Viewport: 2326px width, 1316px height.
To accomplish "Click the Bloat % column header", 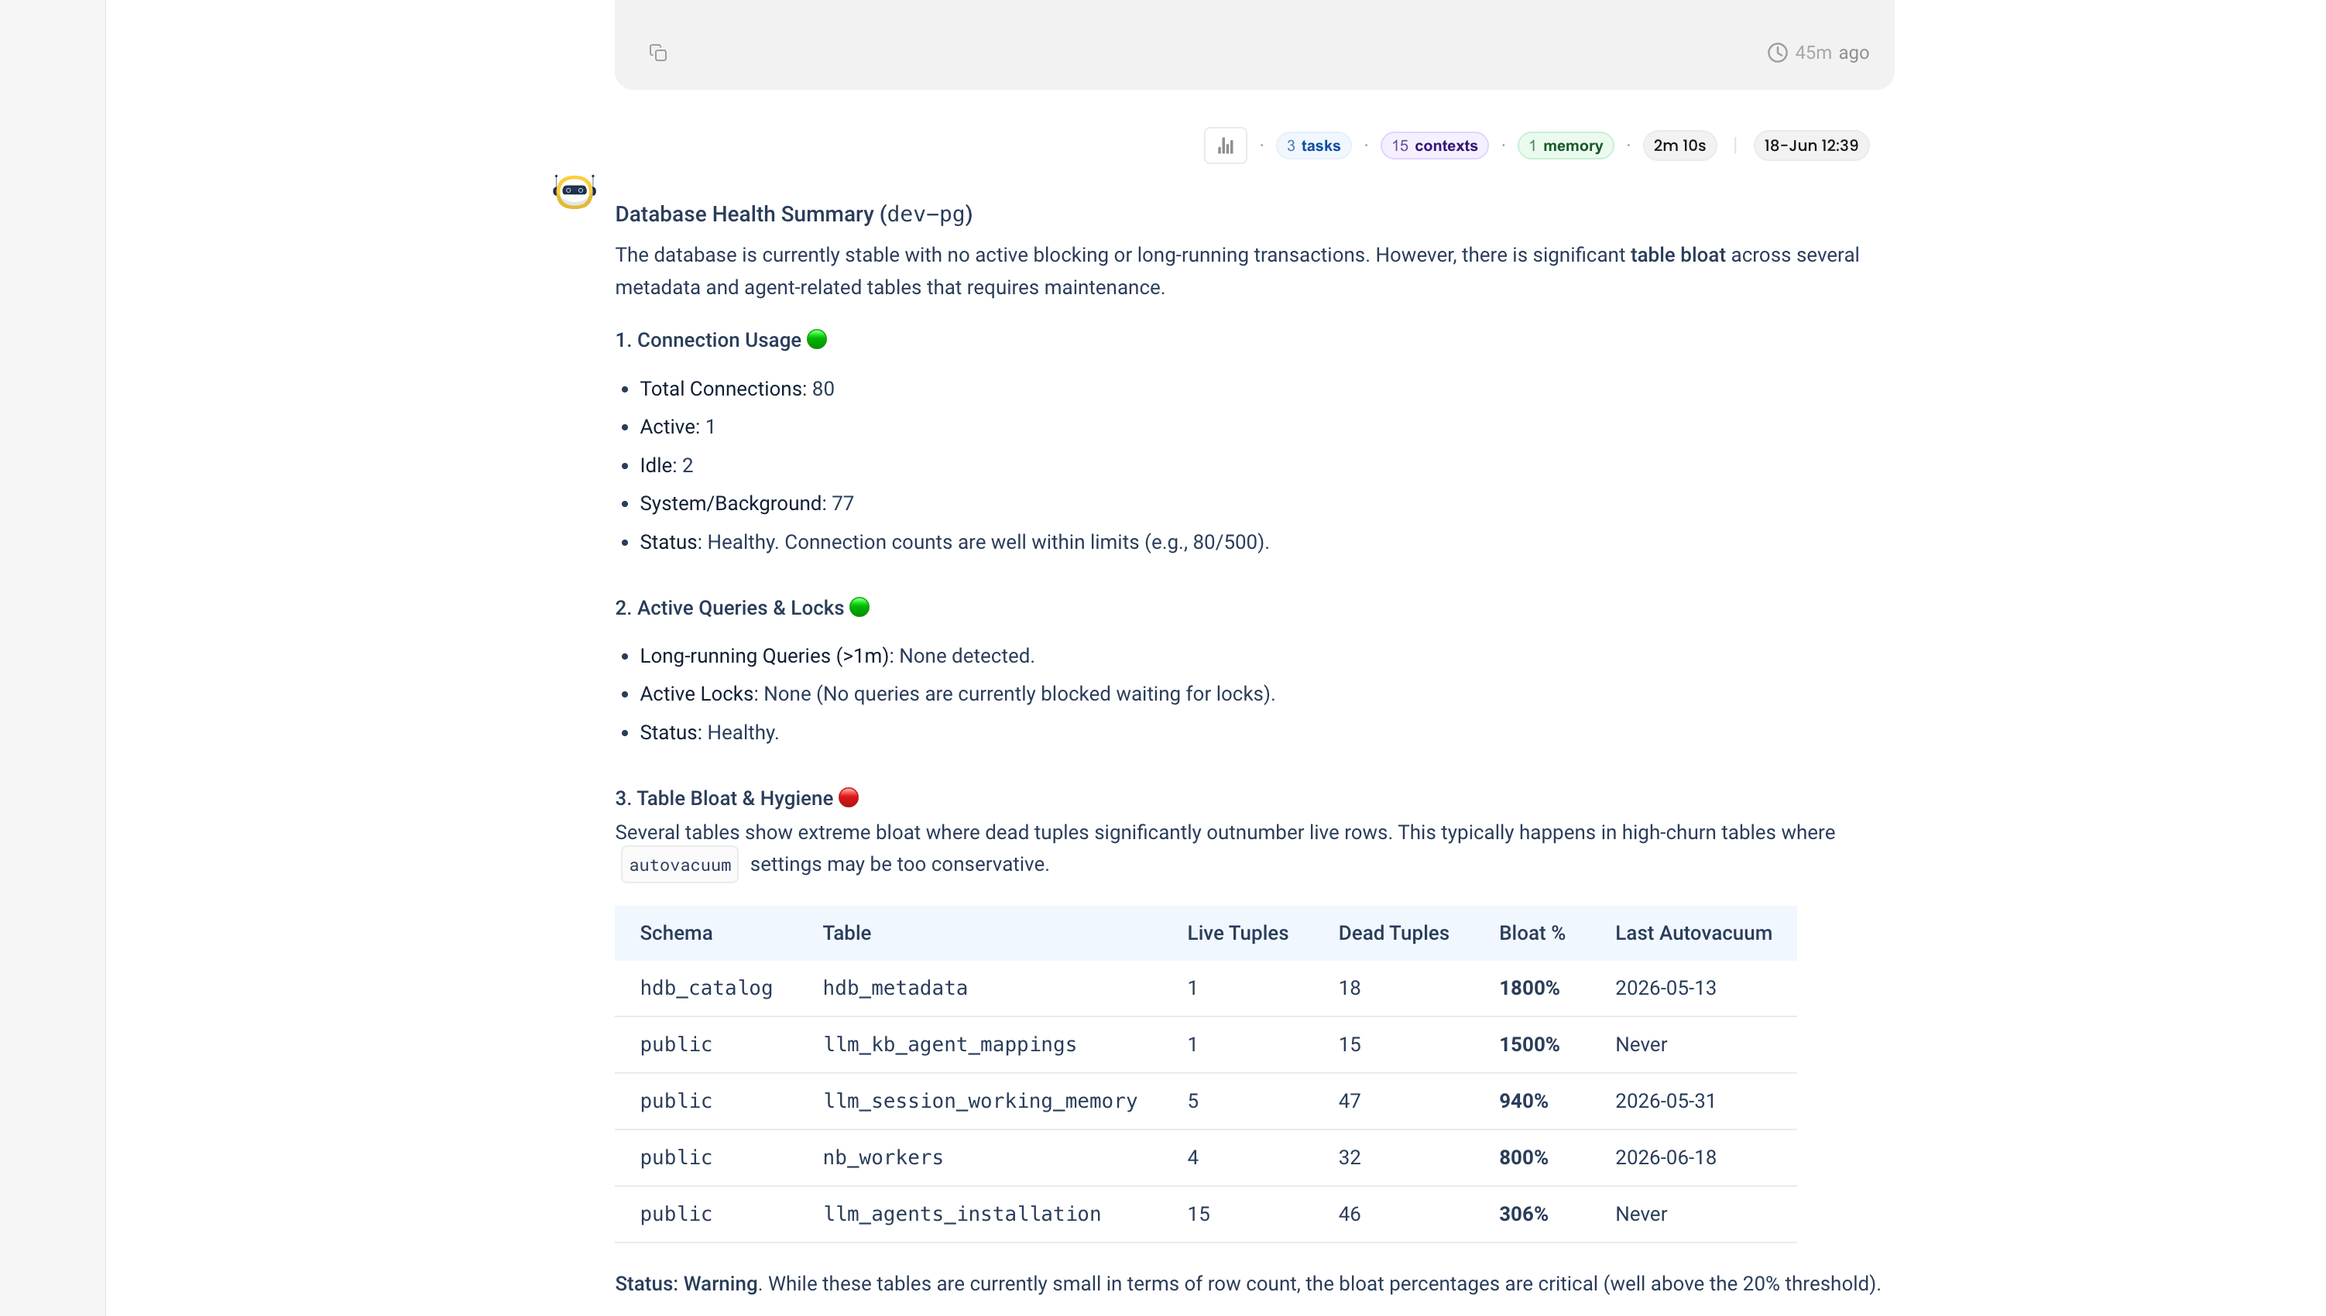I will coord(1532,933).
